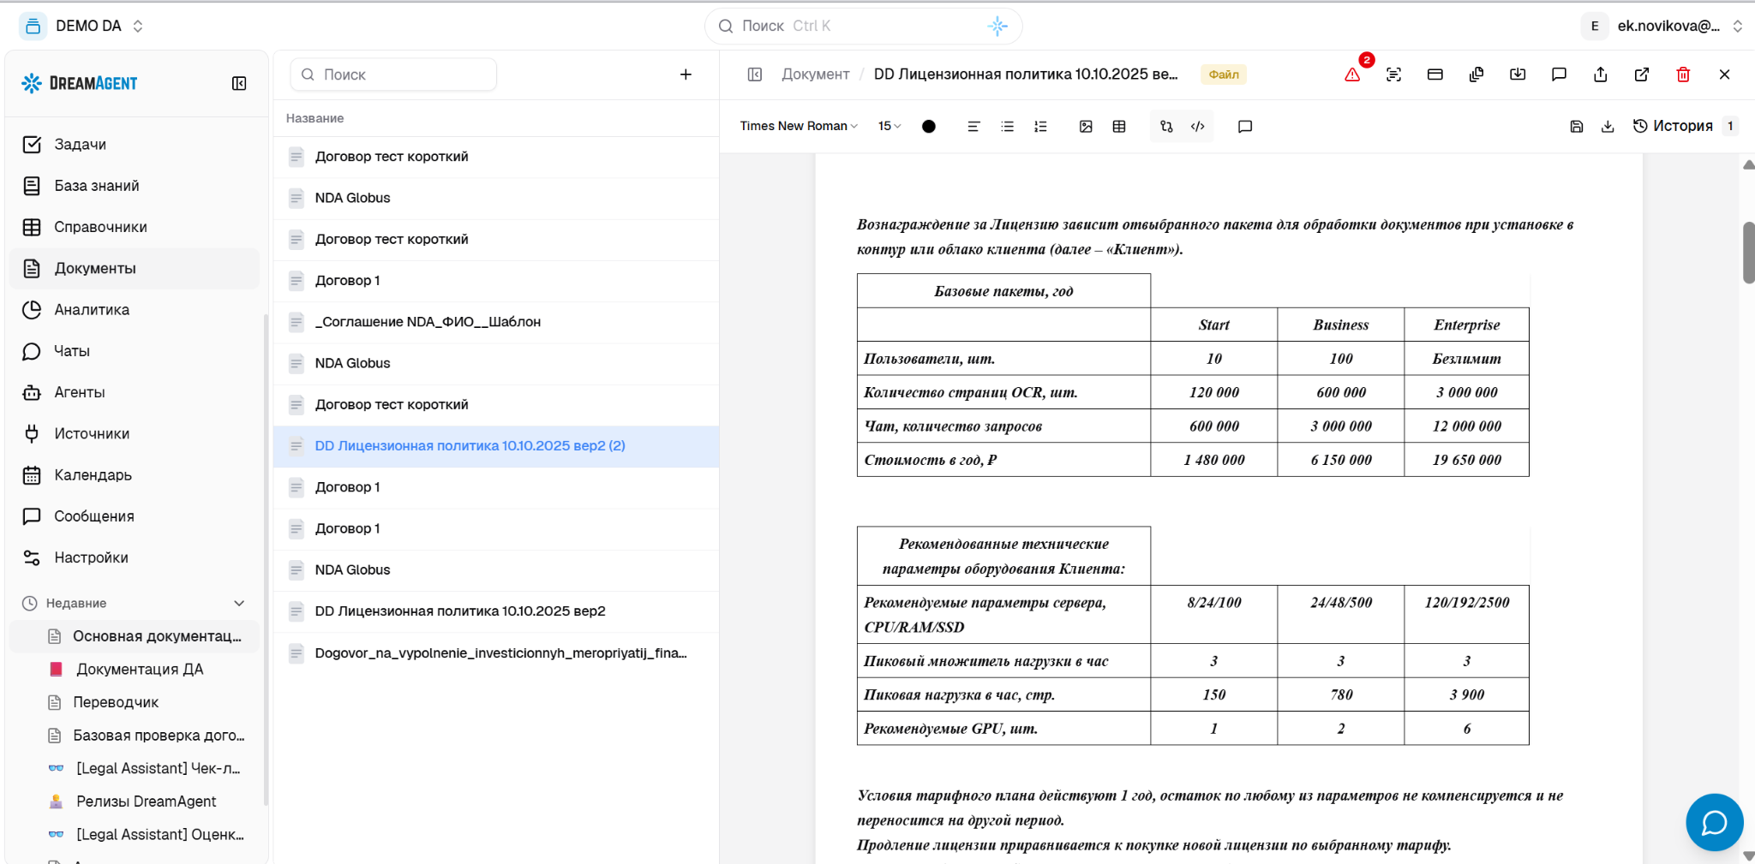Open Календарь in sidebar
The image size is (1755, 864).
tap(135, 474)
